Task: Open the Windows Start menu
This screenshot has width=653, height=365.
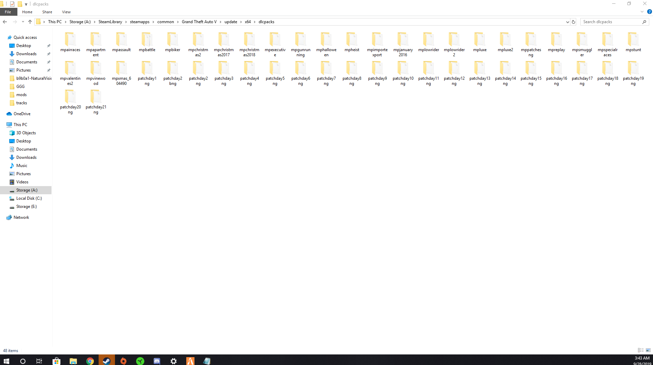Action: 6,361
